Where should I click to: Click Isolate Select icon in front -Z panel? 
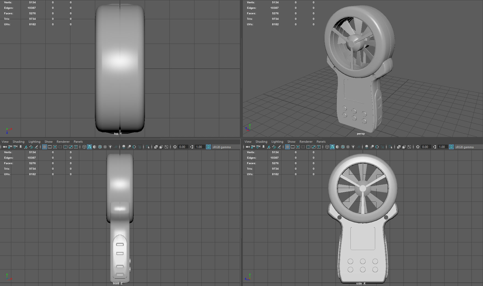pos(148,147)
